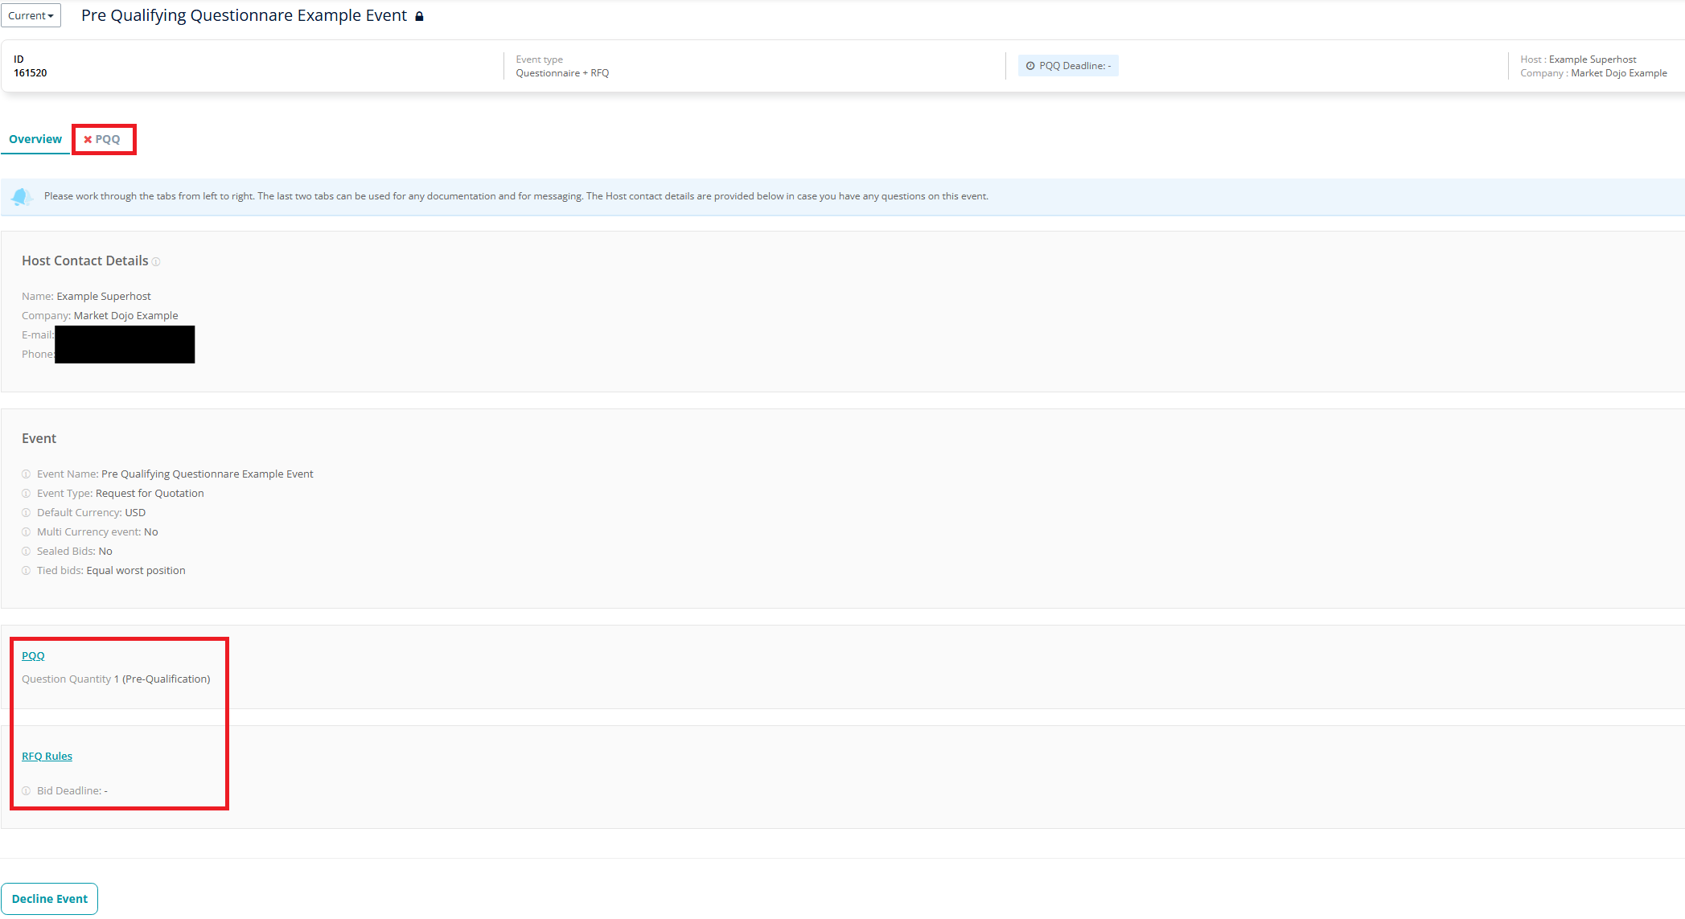Click info icon beside Default Currency
1685x919 pixels.
point(27,513)
